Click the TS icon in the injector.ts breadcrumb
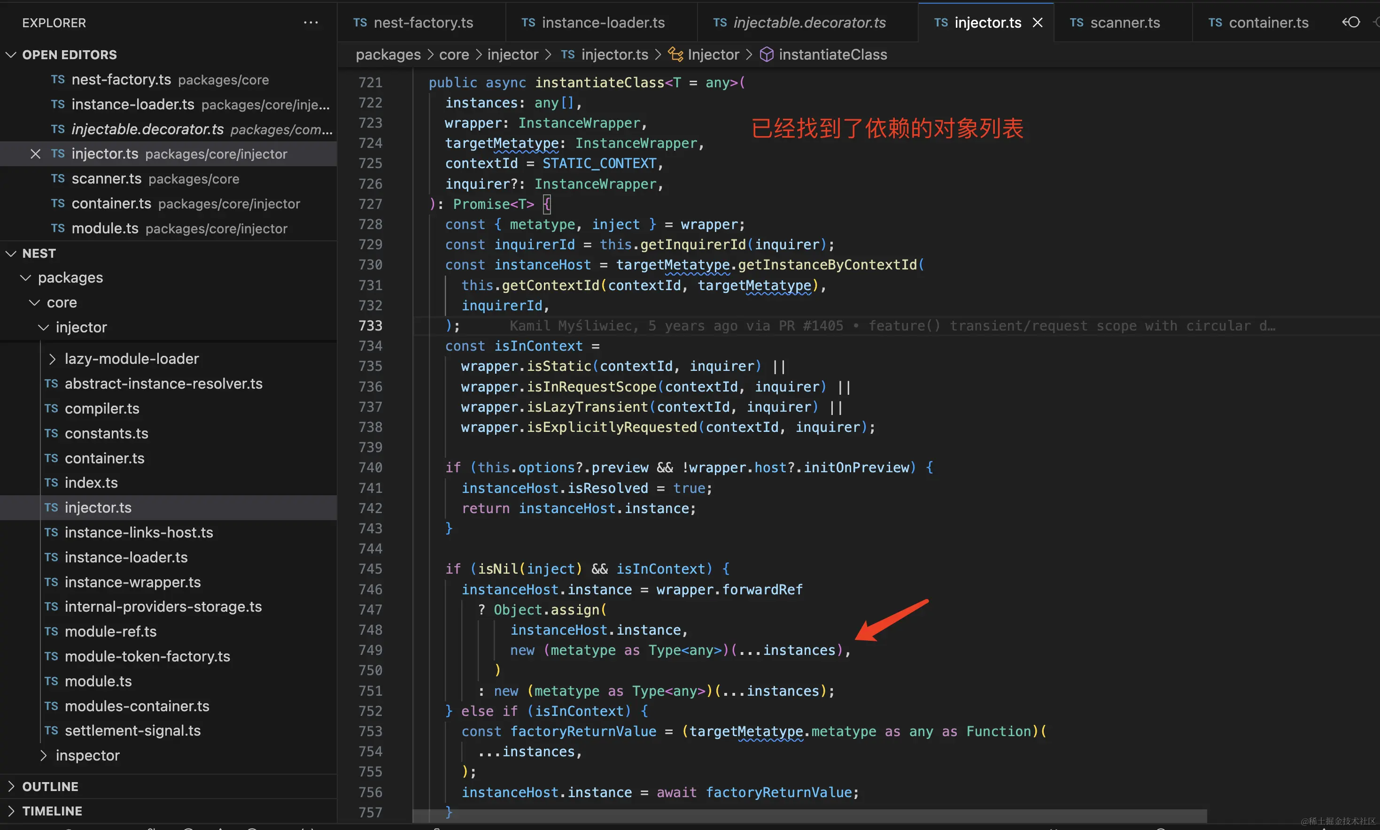Screen dimensions: 1380x830 point(568,55)
